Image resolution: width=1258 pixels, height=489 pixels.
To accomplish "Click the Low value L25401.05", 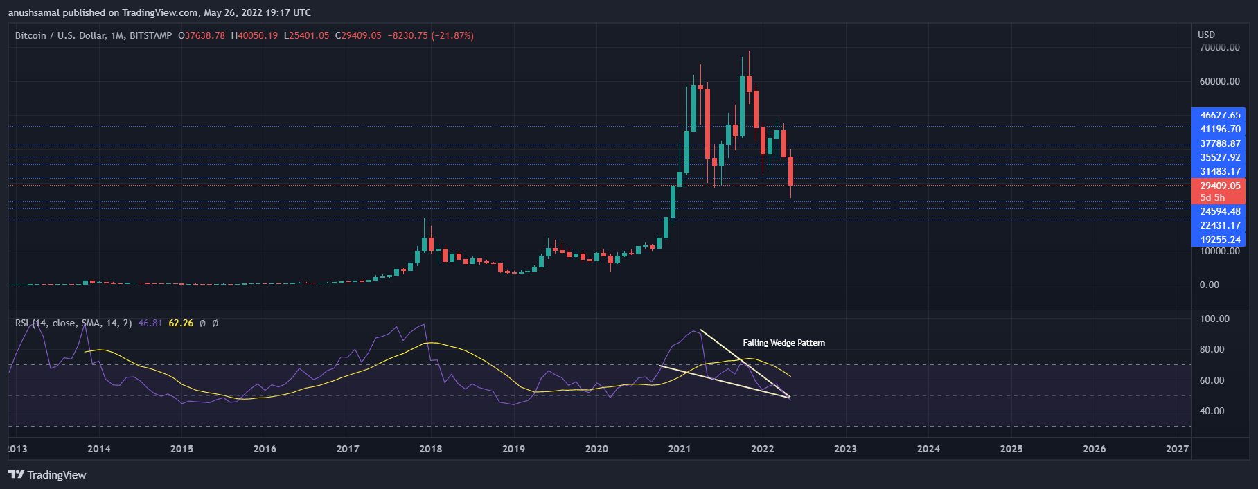I will pyautogui.click(x=306, y=35).
